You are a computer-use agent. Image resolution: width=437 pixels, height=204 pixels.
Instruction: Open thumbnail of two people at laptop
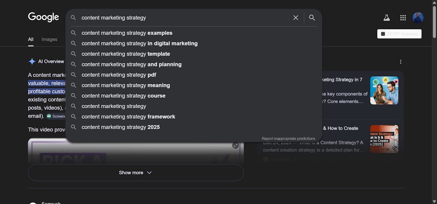(x=384, y=90)
